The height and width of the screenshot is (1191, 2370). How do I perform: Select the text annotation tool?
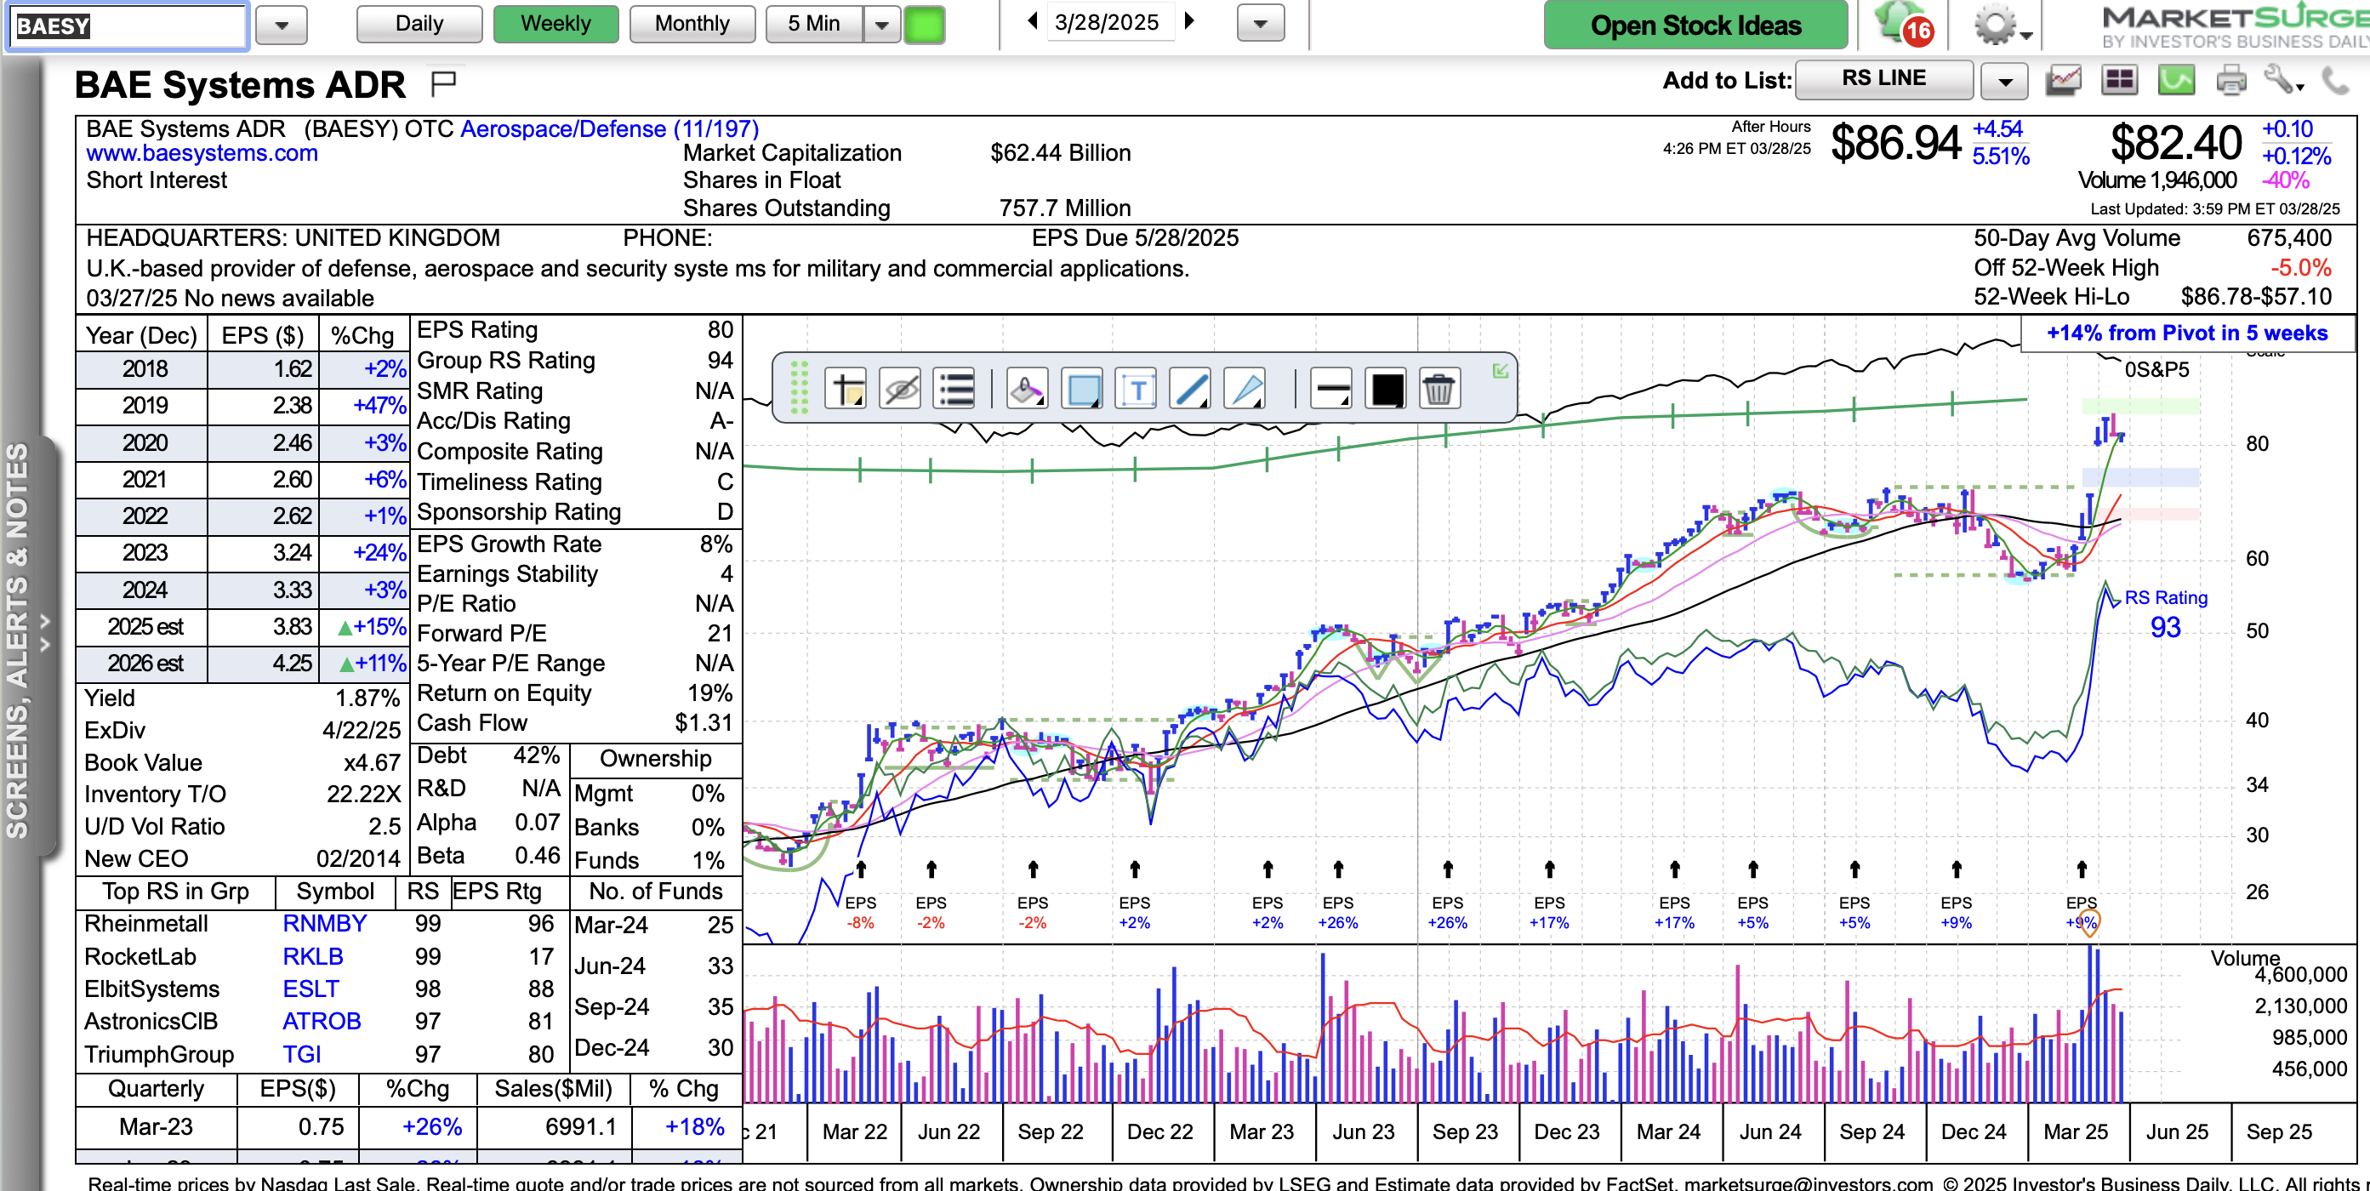tap(1137, 390)
